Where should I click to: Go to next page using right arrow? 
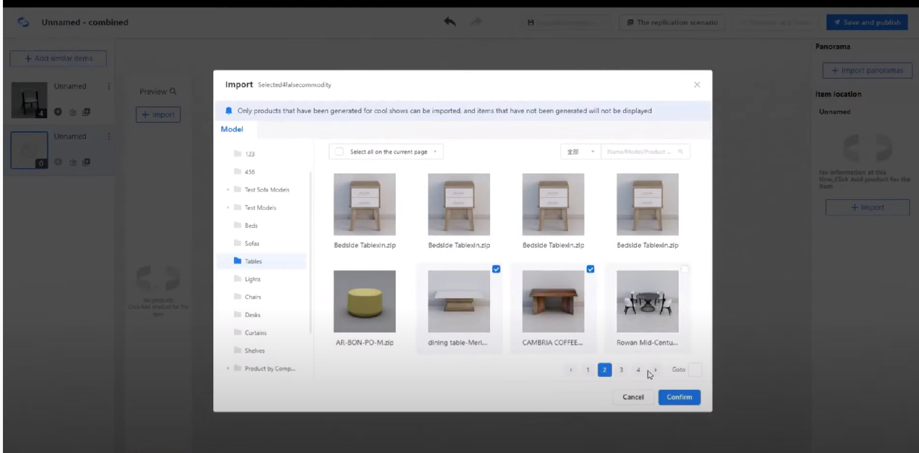tap(655, 370)
